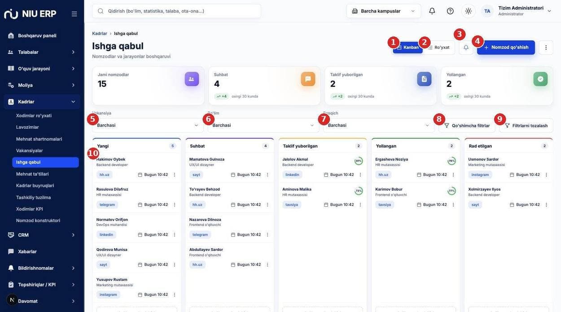This screenshot has width=561, height=312.
Task: Open the three-dot page options menu
Action: tap(546, 48)
